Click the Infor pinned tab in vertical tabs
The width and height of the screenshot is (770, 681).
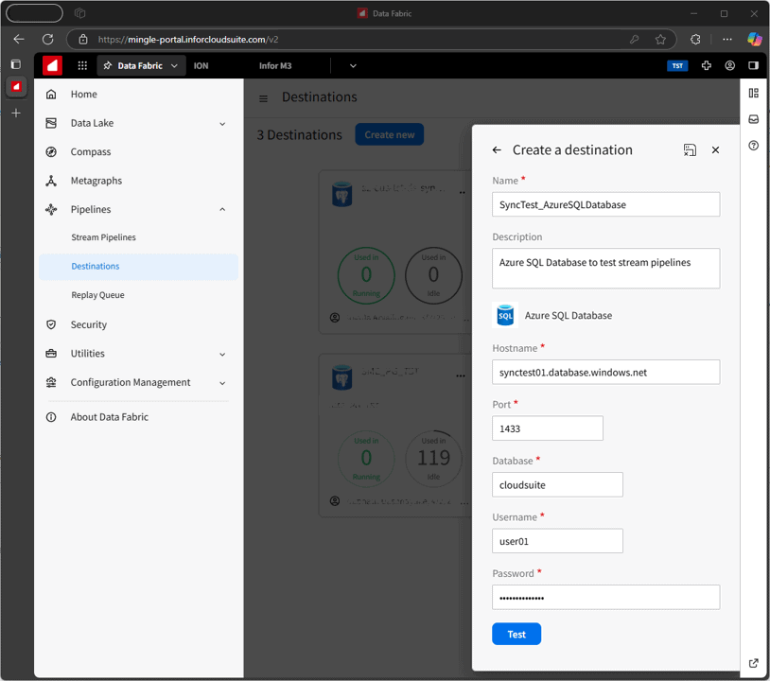pos(16,87)
